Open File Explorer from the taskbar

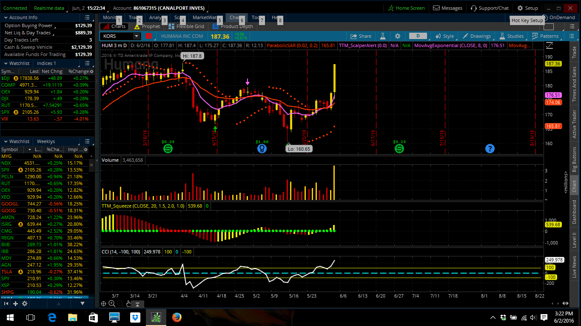coord(73,317)
